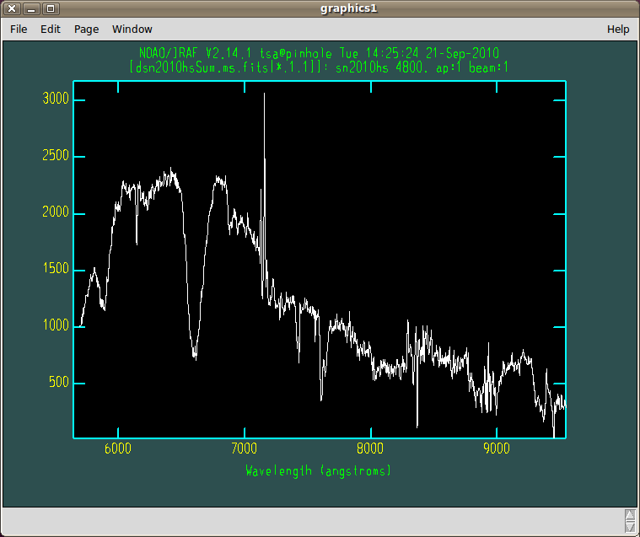Minimize the graphics1 window

pyautogui.click(x=31, y=8)
